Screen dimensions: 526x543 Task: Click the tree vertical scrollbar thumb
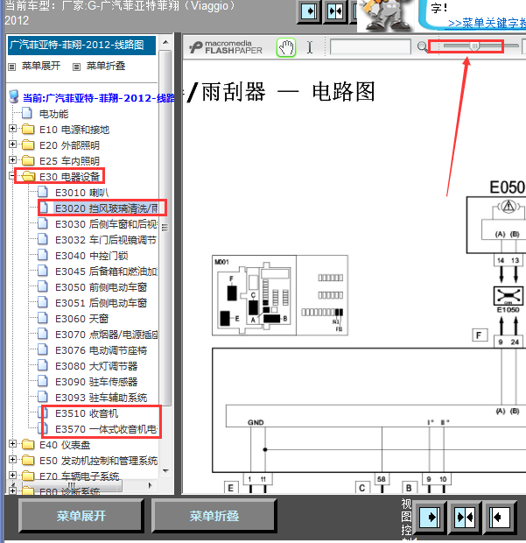coord(165,228)
